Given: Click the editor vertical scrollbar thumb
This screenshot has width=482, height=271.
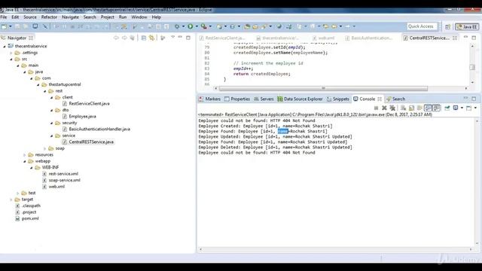Looking at the screenshot, I should 472,67.
